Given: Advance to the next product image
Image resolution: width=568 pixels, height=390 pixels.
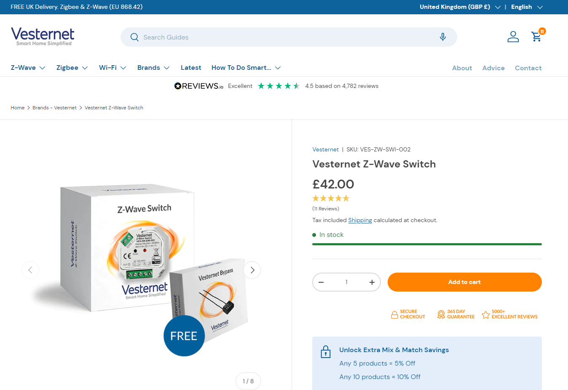Looking at the screenshot, I should pos(252,270).
